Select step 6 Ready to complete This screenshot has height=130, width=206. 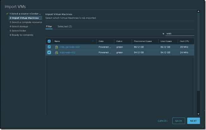pyautogui.click(x=21, y=35)
